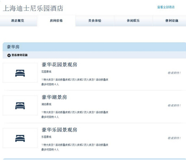
Task: Click 敬请期待 beside 豪华花园景观房
Action: (x=174, y=73)
